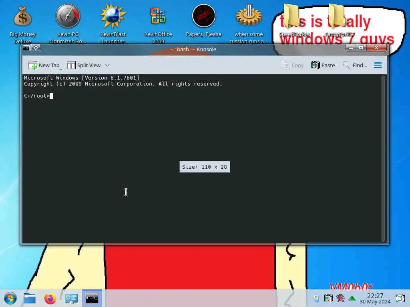Open the SpeedForkie folder

pos(294,21)
